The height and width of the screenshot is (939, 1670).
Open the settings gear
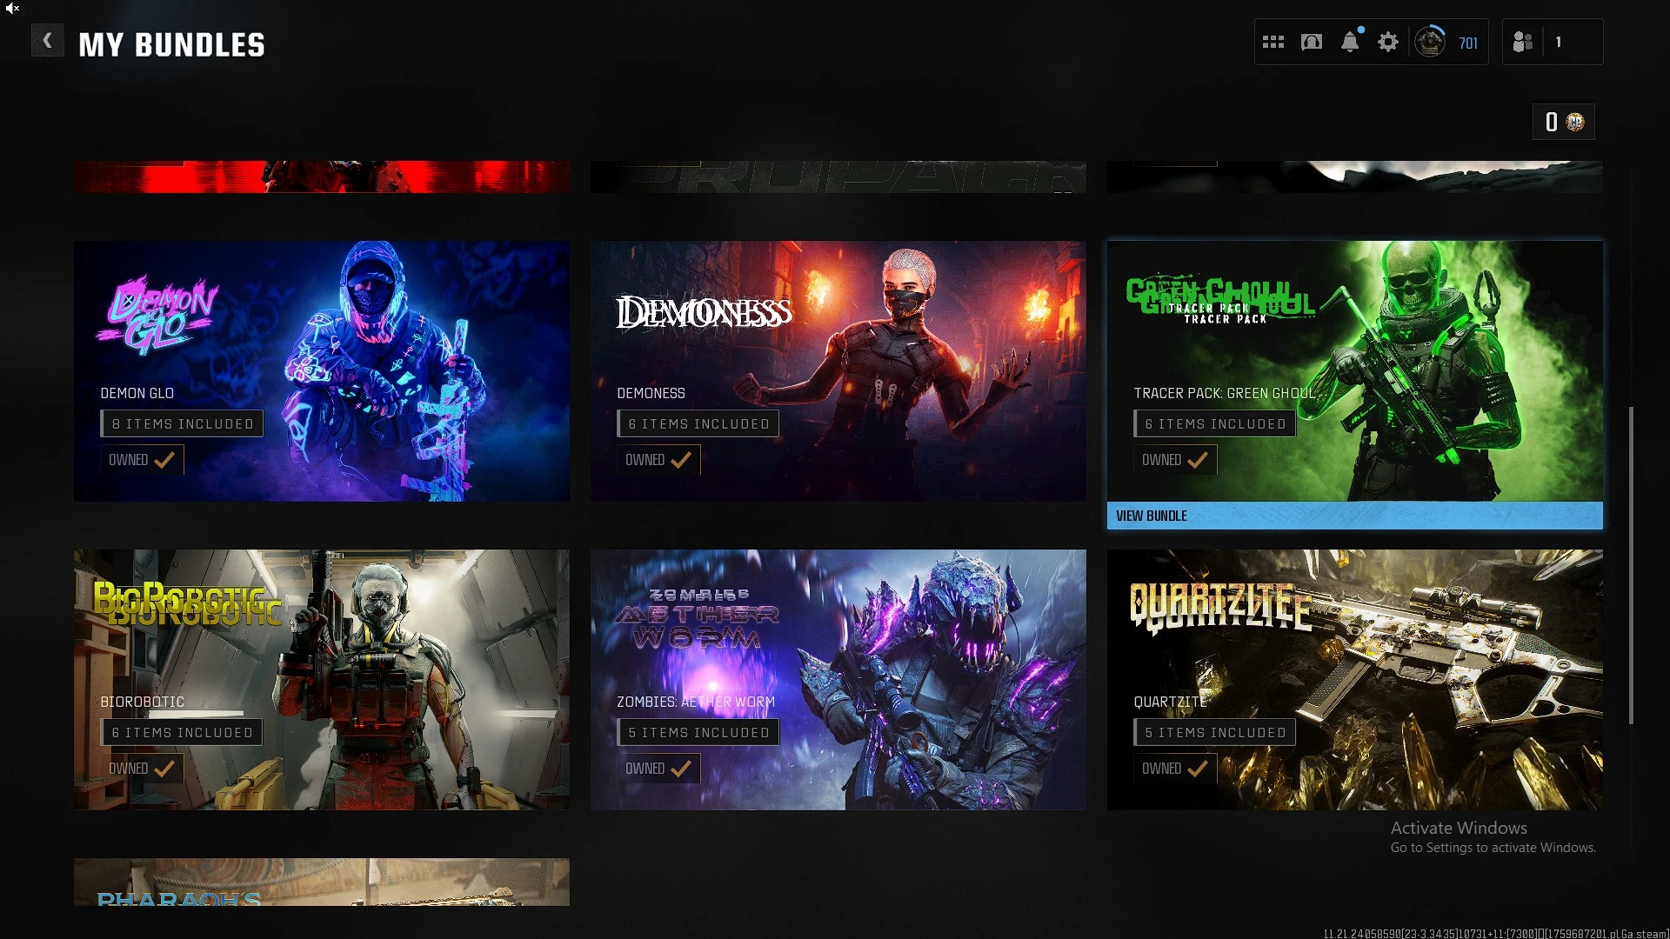tap(1388, 42)
